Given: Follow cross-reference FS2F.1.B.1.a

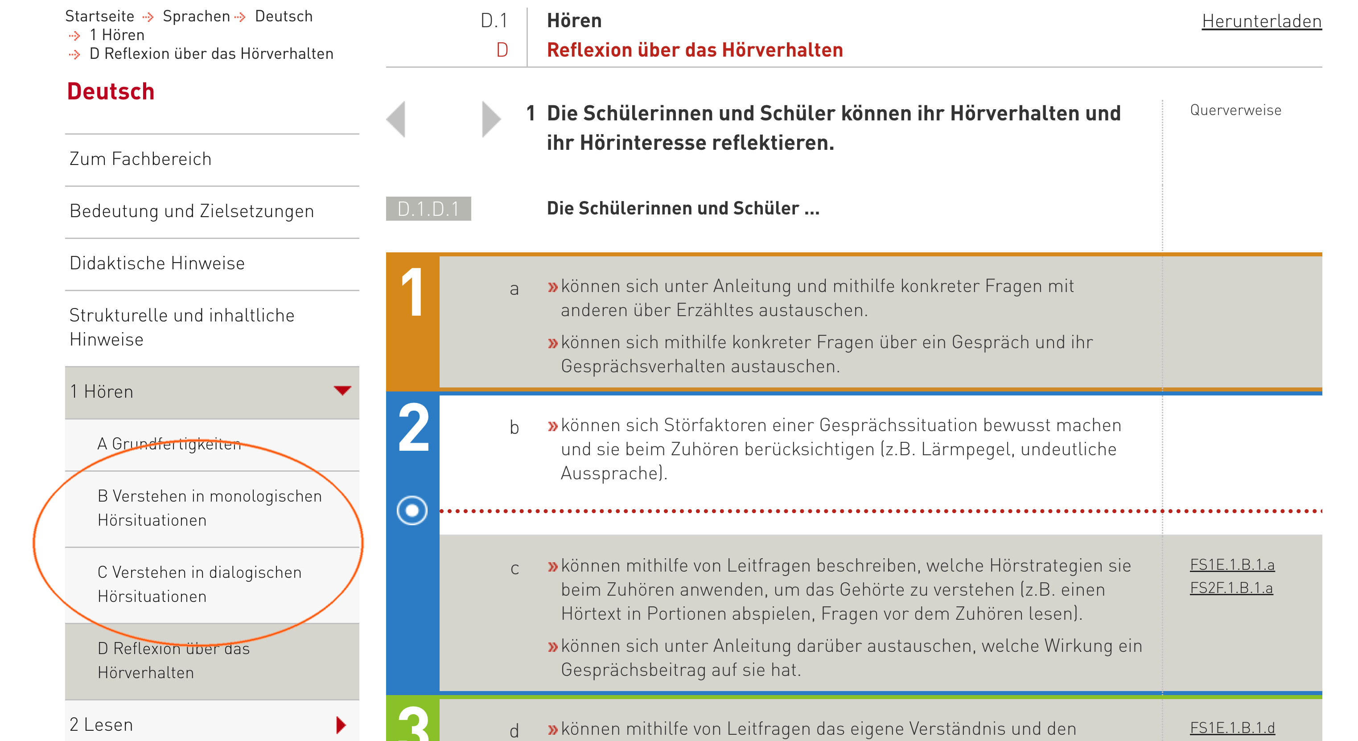Looking at the screenshot, I should point(1231,588).
